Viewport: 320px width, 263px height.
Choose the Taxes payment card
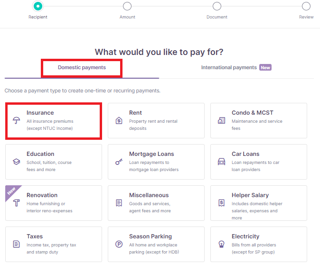pyautogui.click(x=54, y=244)
